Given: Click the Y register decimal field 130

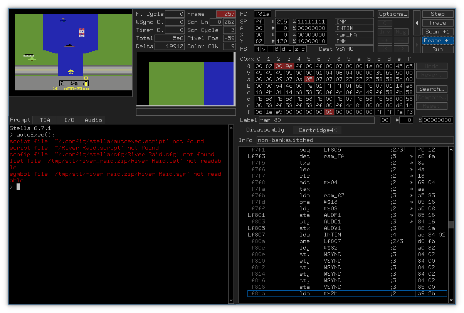Looking at the screenshot, I should pos(282,41).
